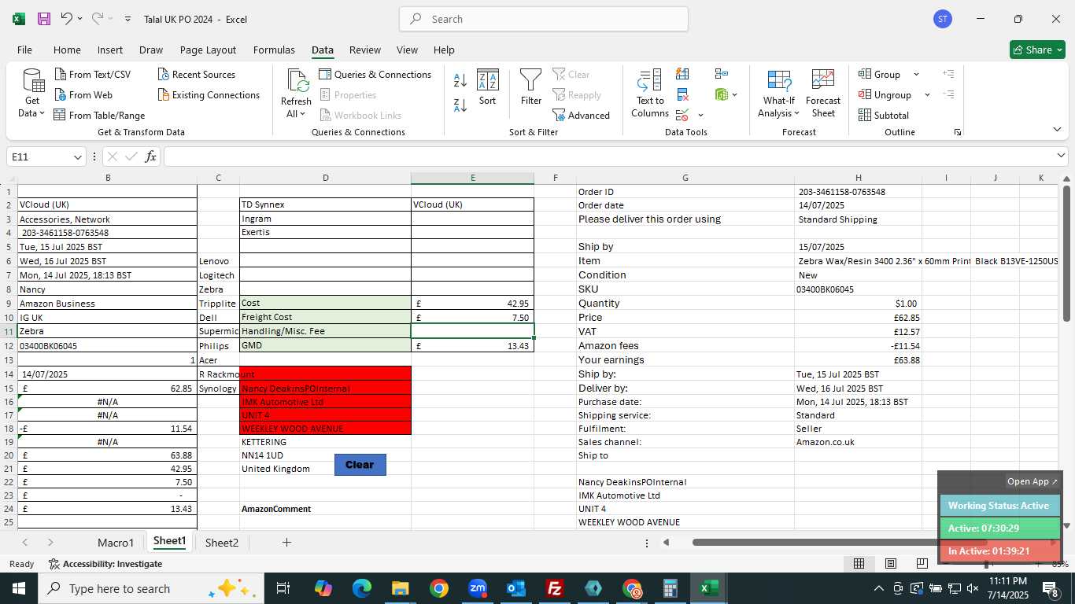The width and height of the screenshot is (1075, 604).
Task: Switch to the Home ribbon tab
Action: coord(67,50)
